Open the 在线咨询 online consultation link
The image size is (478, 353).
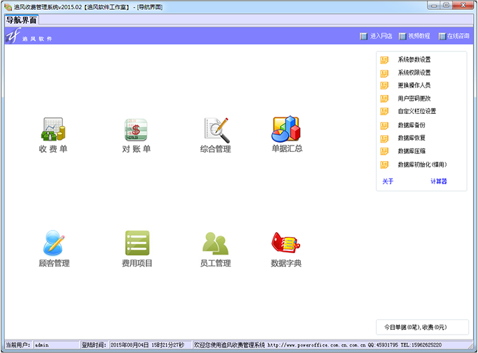(x=458, y=36)
